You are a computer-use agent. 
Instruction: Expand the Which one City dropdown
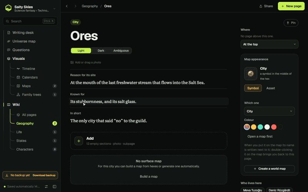[x=269, y=111]
